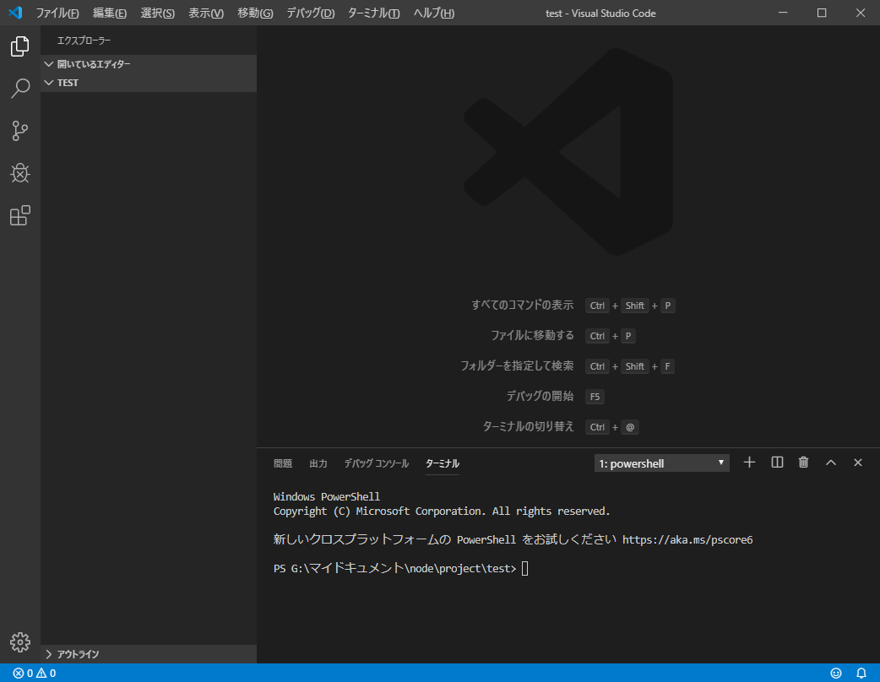Viewport: 880px width, 682px height.
Task: Open the ヘルプ(H) menu
Action: pos(434,13)
